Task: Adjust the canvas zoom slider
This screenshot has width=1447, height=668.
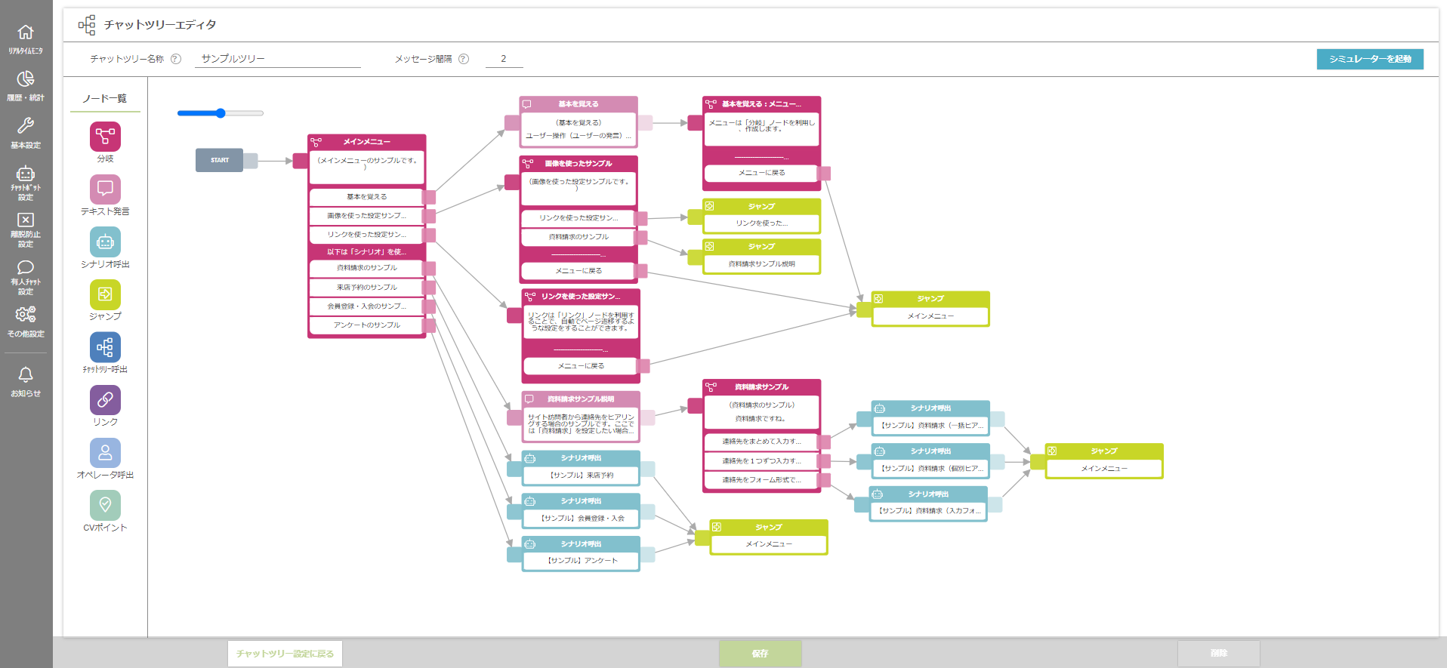Action: click(221, 113)
